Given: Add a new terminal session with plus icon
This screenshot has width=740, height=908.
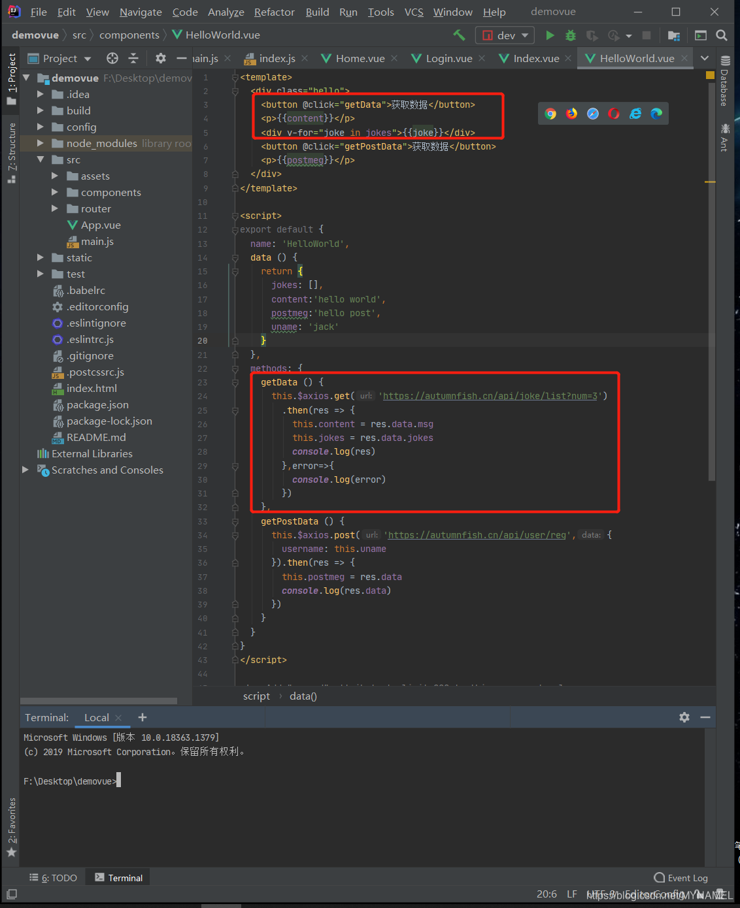Looking at the screenshot, I should 143,717.
